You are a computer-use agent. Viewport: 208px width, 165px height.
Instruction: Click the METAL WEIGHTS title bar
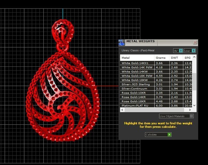point(158,43)
